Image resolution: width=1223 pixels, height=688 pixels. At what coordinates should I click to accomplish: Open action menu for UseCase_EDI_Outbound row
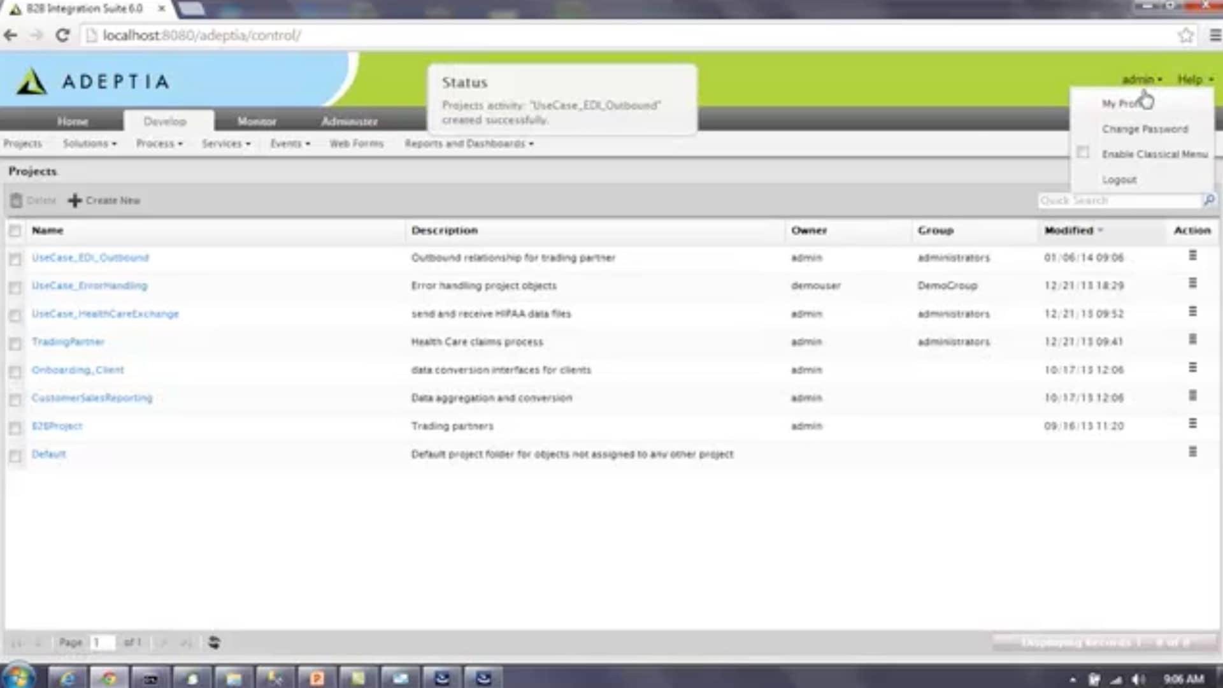pyautogui.click(x=1192, y=255)
